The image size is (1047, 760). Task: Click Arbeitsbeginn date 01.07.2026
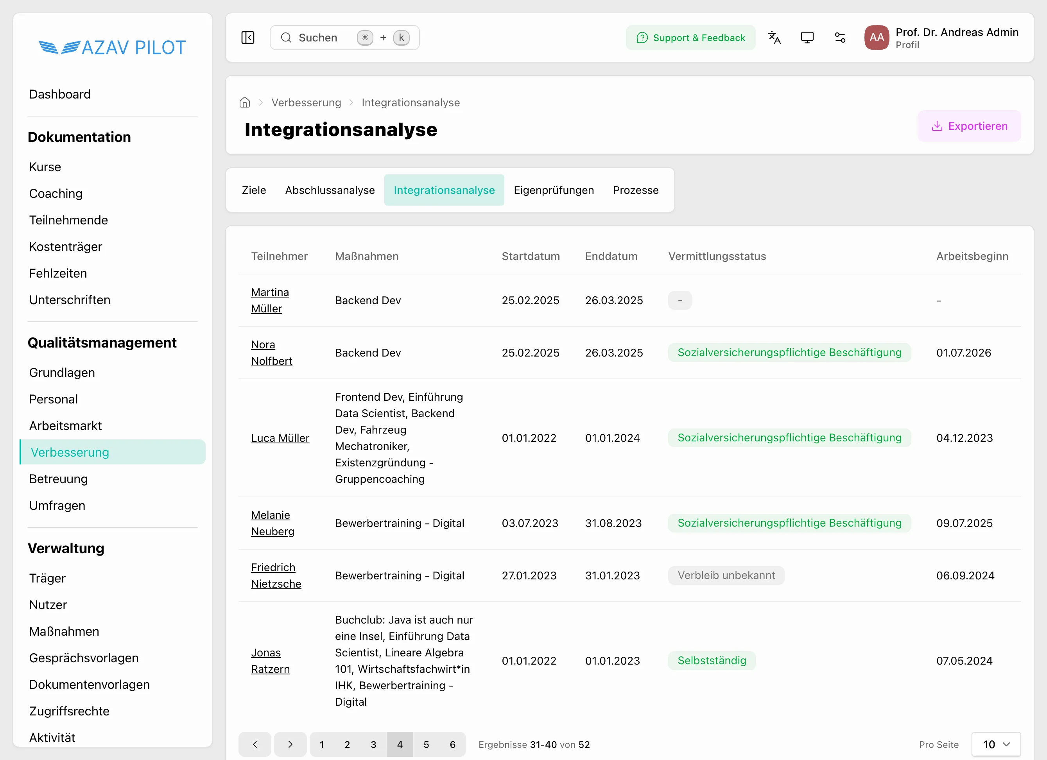pyautogui.click(x=963, y=353)
